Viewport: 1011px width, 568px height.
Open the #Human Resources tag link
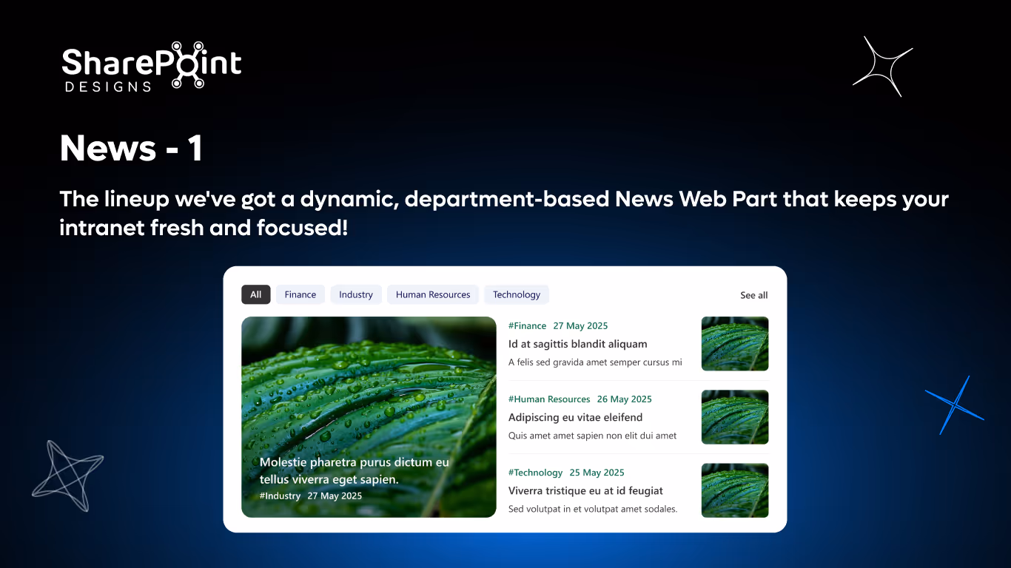point(548,399)
